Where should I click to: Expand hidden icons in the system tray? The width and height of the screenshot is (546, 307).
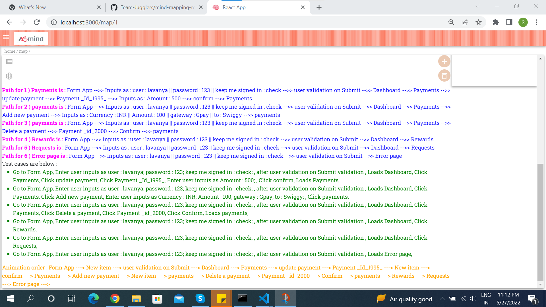442,298
